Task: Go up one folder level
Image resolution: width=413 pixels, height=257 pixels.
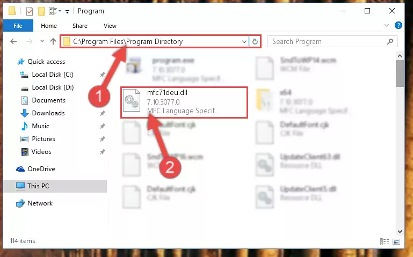Action: pos(53,41)
